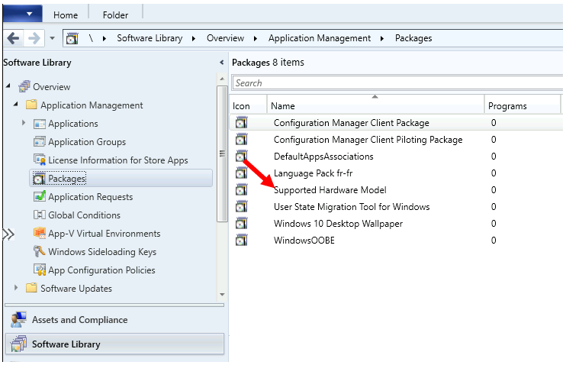The image size is (566, 365).
Task: Expand arrow after Software Library breadcrumb
Action: [194, 38]
